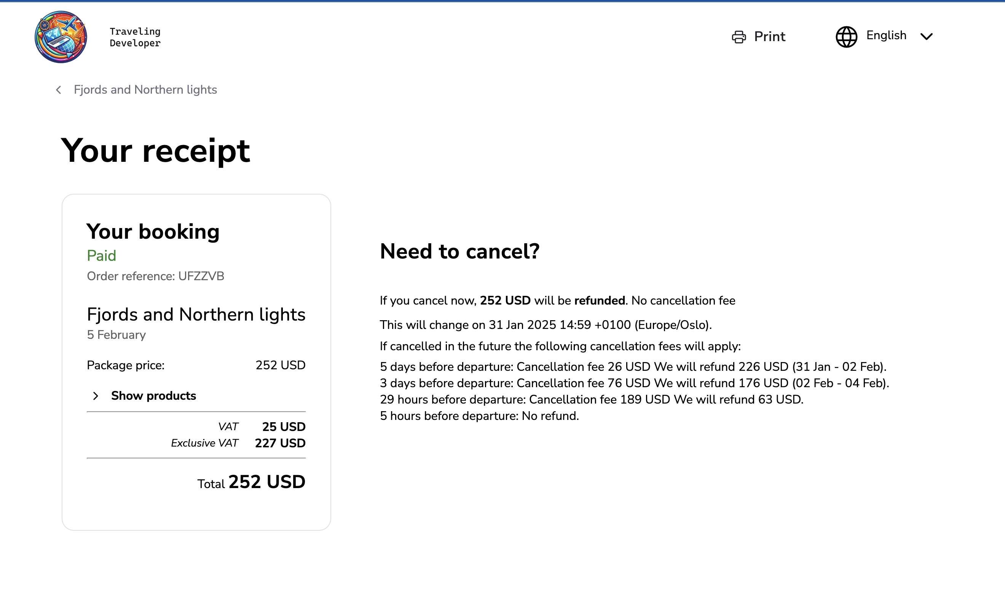The image size is (1005, 600).
Task: Click the Exclusive VAT 227 USD amount
Action: point(280,444)
